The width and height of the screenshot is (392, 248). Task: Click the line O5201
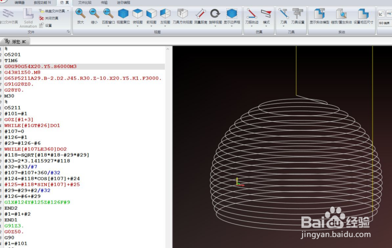coord(13,55)
